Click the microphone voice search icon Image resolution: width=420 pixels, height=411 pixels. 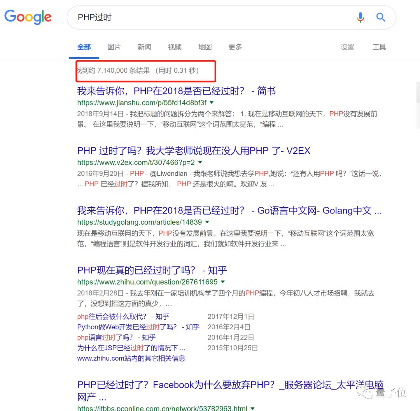point(360,17)
